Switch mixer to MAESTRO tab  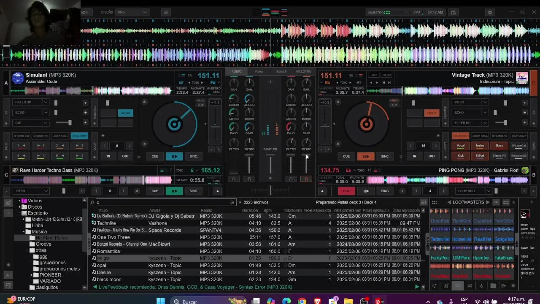[304, 71]
